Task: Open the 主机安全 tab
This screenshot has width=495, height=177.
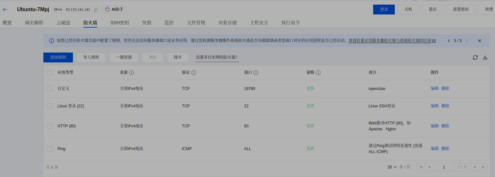Action: (259, 23)
